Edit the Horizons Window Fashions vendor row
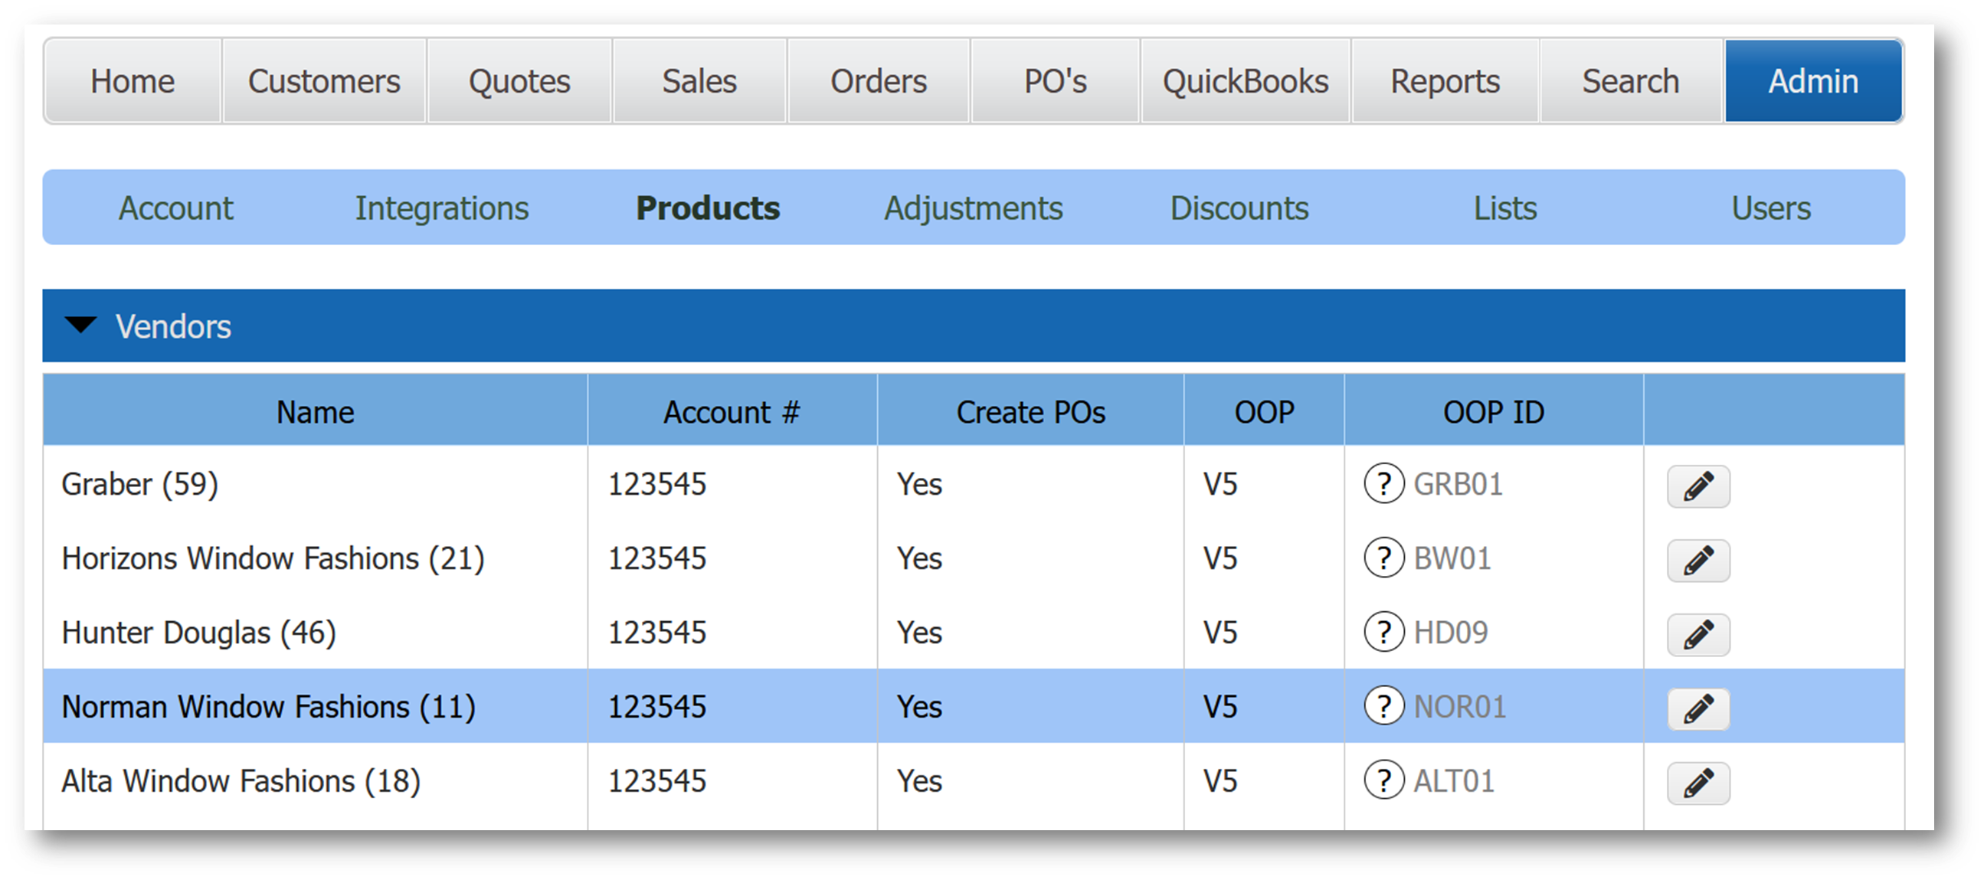 click(1698, 560)
